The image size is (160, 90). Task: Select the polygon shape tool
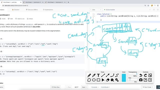[89, 80]
